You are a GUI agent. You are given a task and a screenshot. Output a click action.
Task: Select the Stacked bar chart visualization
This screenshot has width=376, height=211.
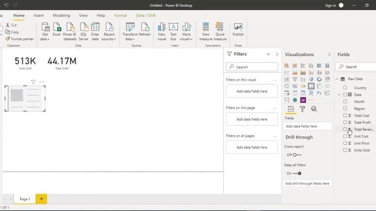(x=287, y=65)
